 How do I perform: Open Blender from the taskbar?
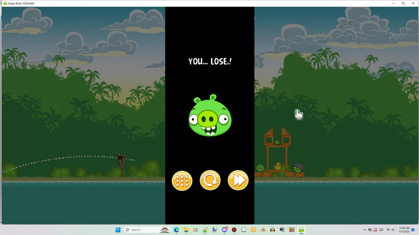coord(263,230)
